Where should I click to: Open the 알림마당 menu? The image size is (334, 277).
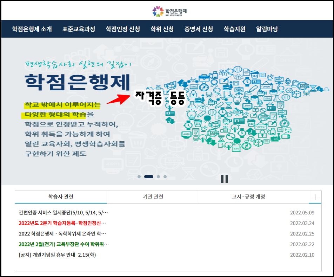[x=267, y=29]
